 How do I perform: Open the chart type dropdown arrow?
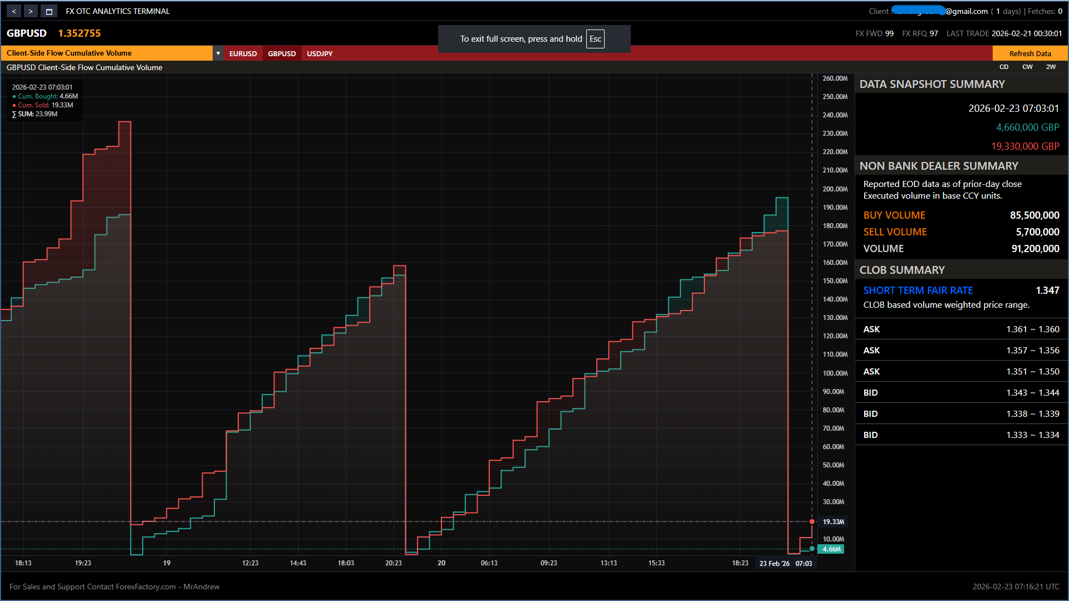(x=218, y=53)
